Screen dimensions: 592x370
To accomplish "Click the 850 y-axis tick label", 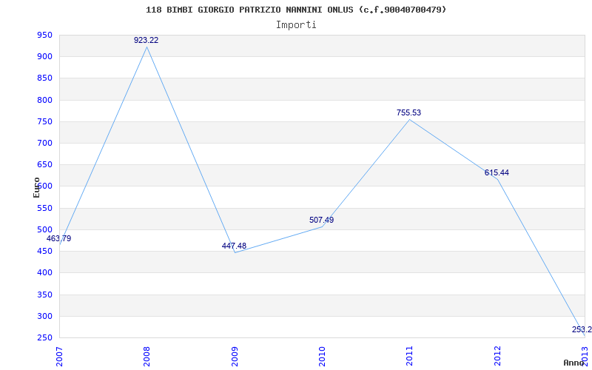I will pyautogui.click(x=44, y=78).
